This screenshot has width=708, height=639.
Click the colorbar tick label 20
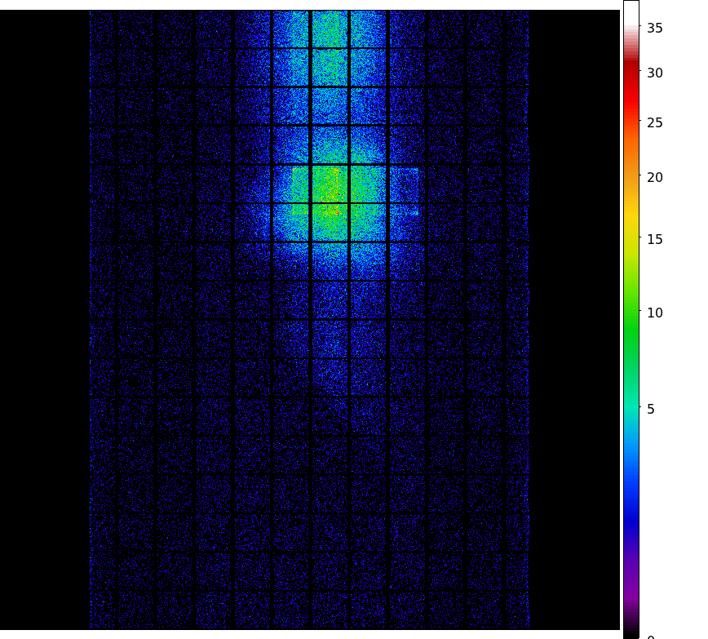pos(655,177)
